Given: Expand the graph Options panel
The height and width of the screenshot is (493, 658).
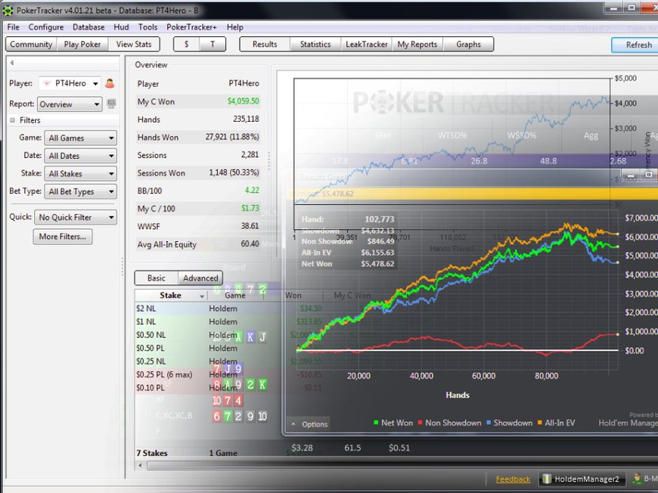Looking at the screenshot, I should (309, 424).
